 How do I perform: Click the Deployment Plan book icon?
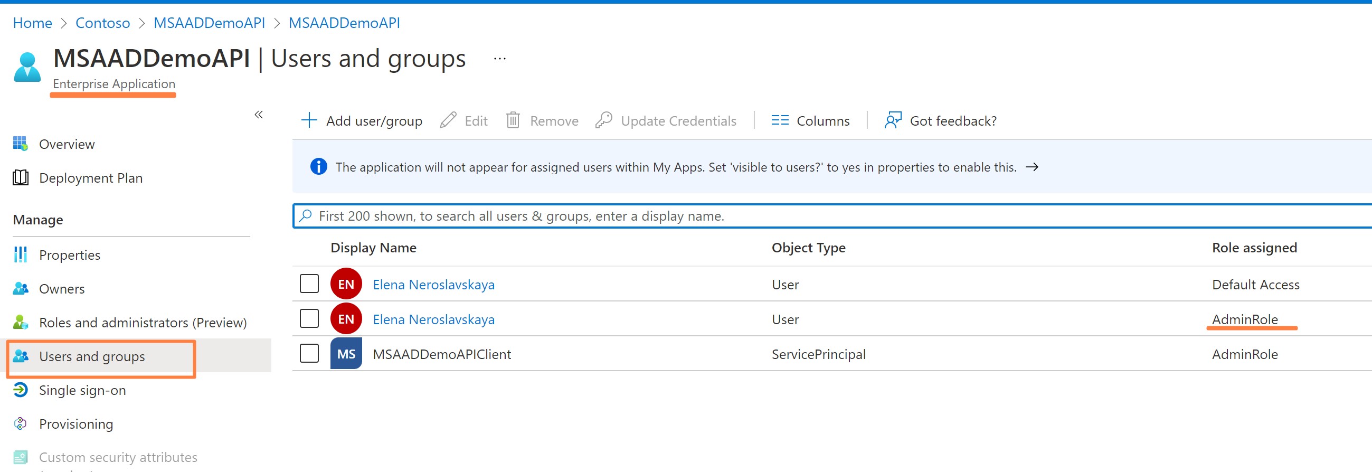pos(20,177)
